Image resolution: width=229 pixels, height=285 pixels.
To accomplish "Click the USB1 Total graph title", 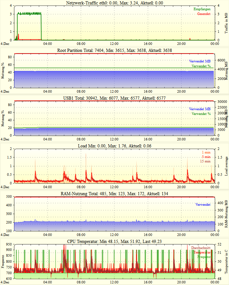I will click(x=114, y=98).
